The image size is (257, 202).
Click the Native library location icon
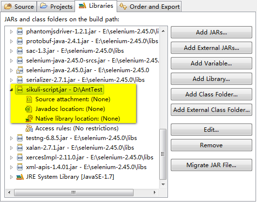point(29,119)
